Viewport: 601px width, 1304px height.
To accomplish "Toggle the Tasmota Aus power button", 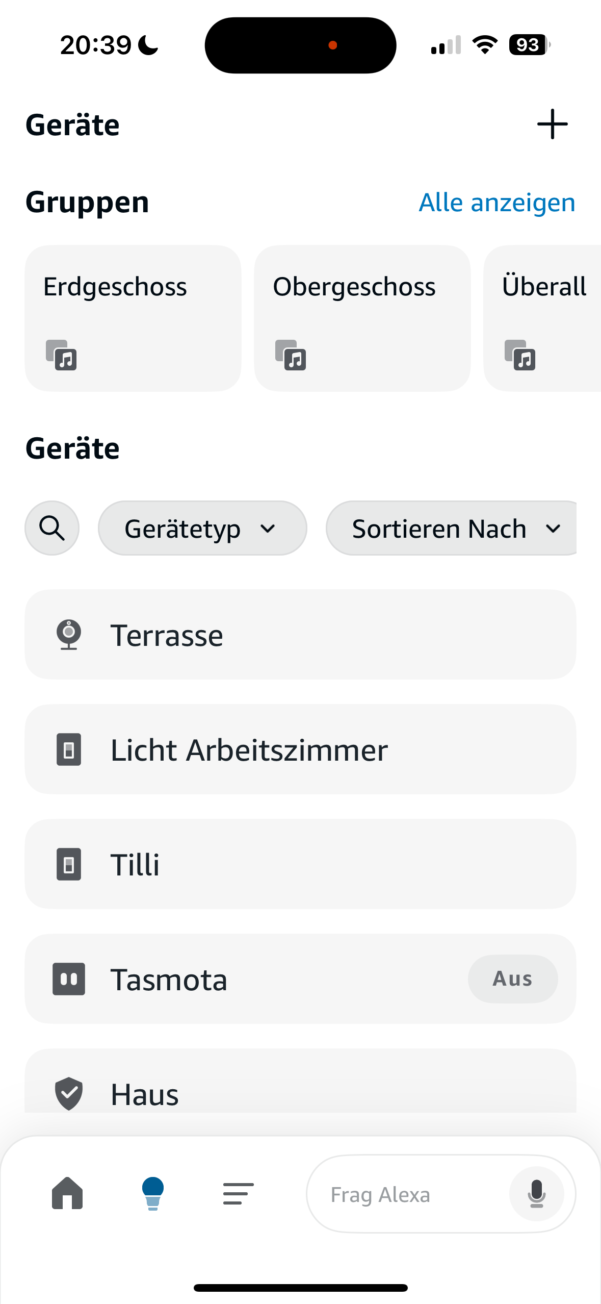I will pos(512,979).
